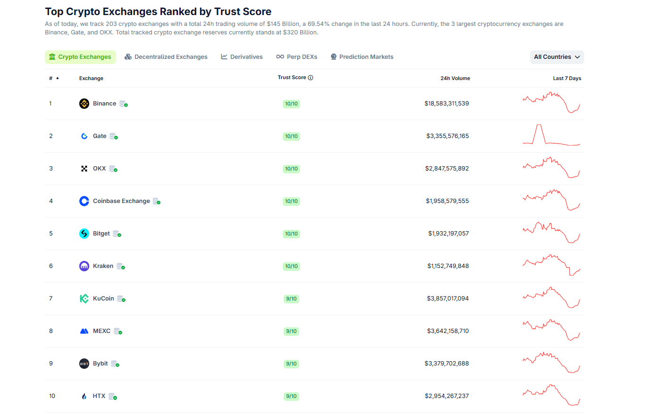Click the OKX exchange logo
The image size is (656, 414).
tap(84, 168)
